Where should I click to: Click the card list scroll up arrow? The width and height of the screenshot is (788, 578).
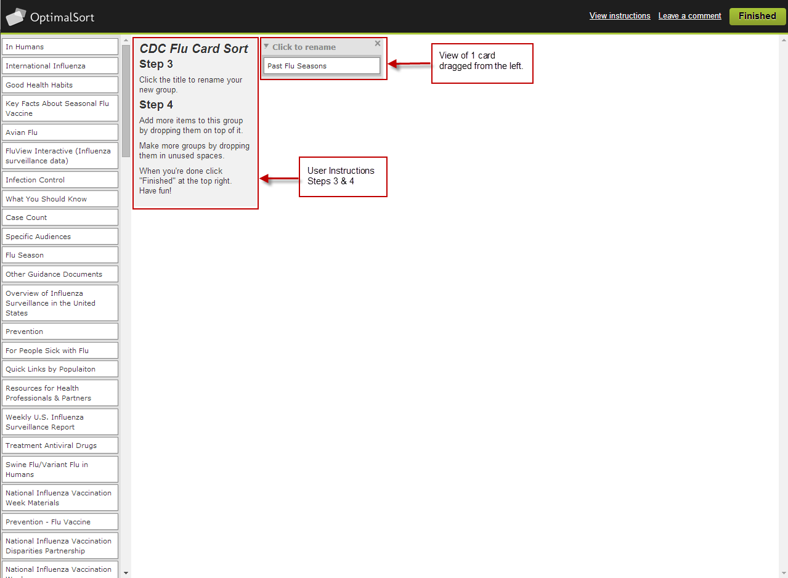point(126,41)
